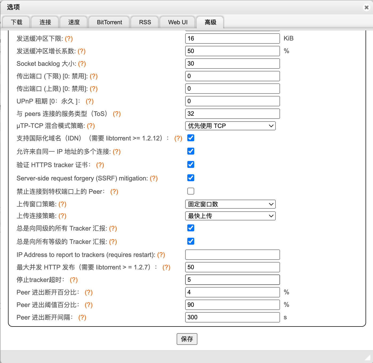Click the IP Address to report input field

coord(232,255)
